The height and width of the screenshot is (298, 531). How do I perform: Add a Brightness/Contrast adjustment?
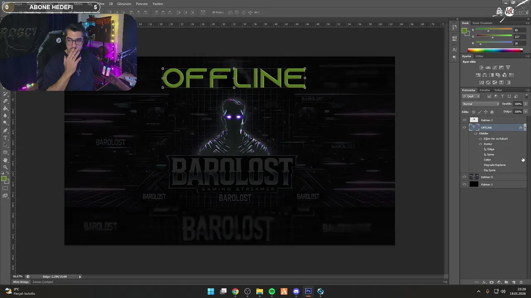point(481,67)
